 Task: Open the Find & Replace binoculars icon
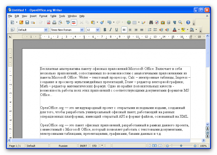pos(151,23)
